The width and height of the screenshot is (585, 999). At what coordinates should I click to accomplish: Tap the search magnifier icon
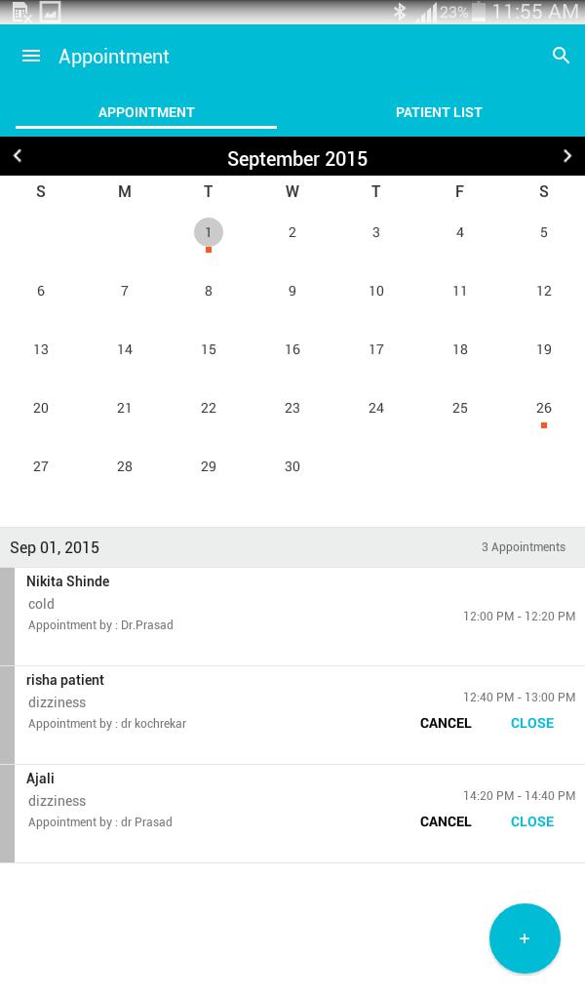(561, 56)
